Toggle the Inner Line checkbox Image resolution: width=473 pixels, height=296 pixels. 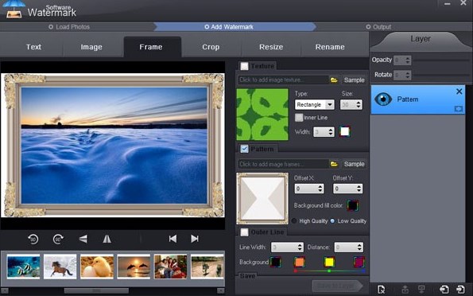pyautogui.click(x=299, y=118)
